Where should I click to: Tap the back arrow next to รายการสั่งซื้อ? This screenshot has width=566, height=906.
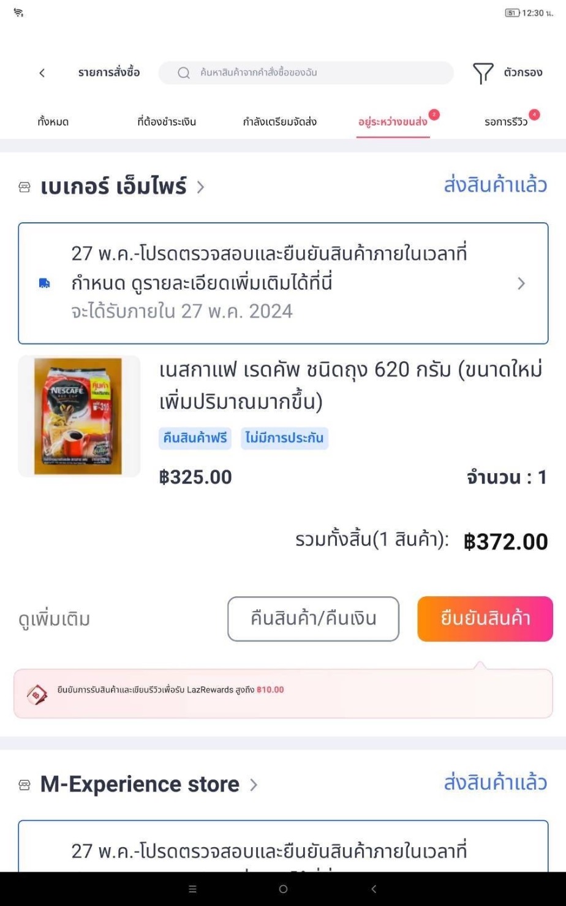42,73
